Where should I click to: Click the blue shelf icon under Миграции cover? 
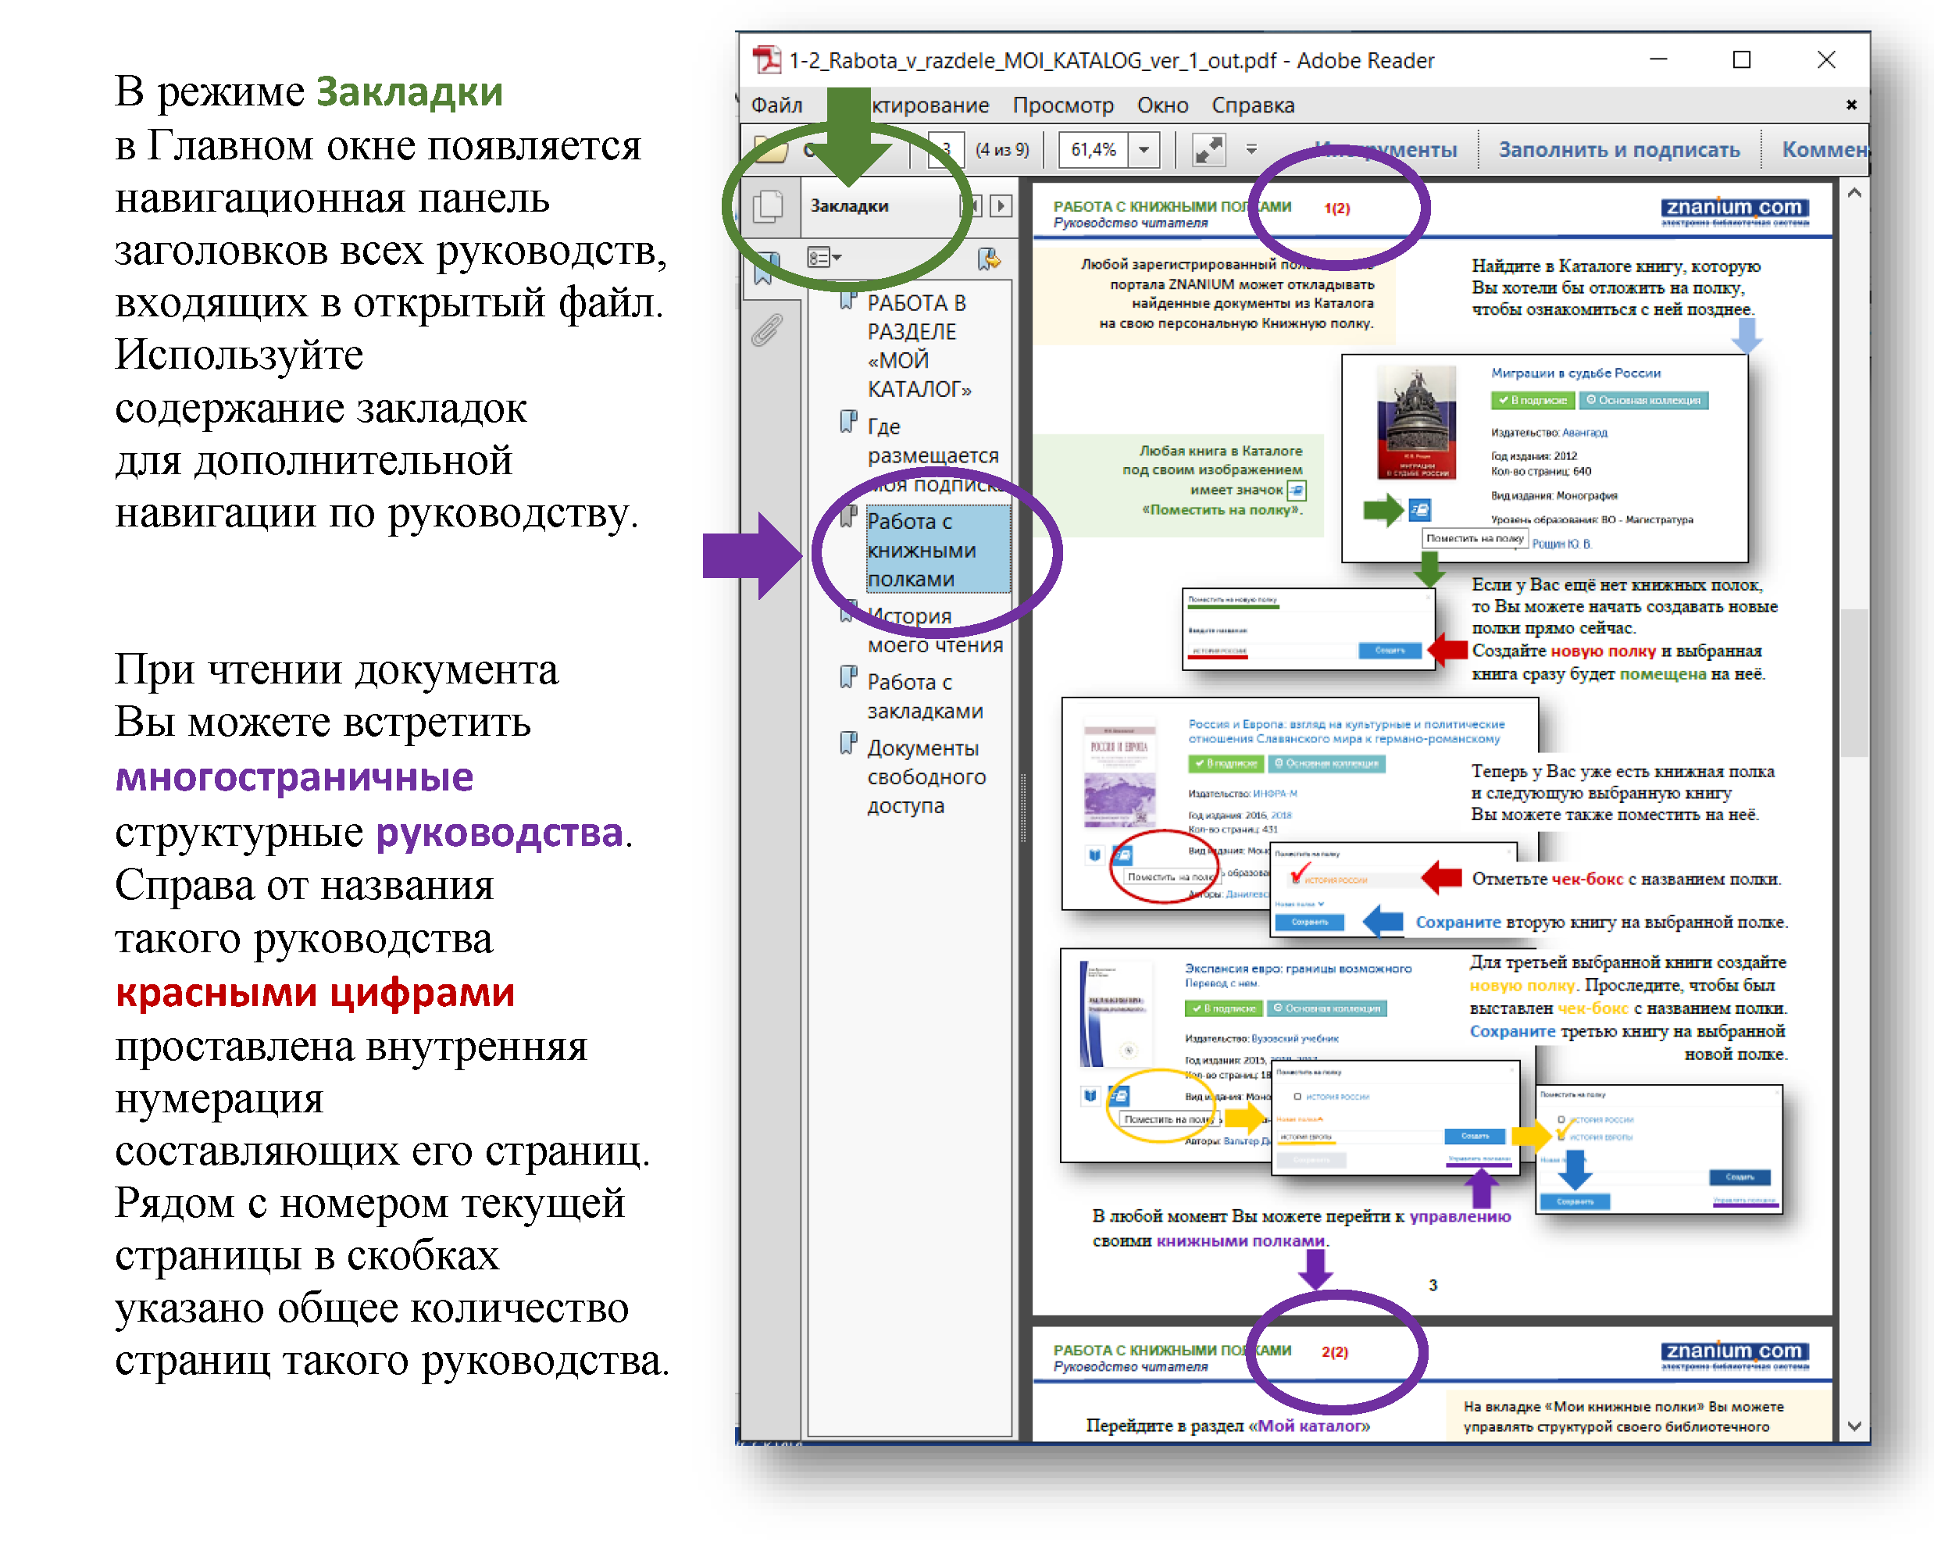[1419, 511]
